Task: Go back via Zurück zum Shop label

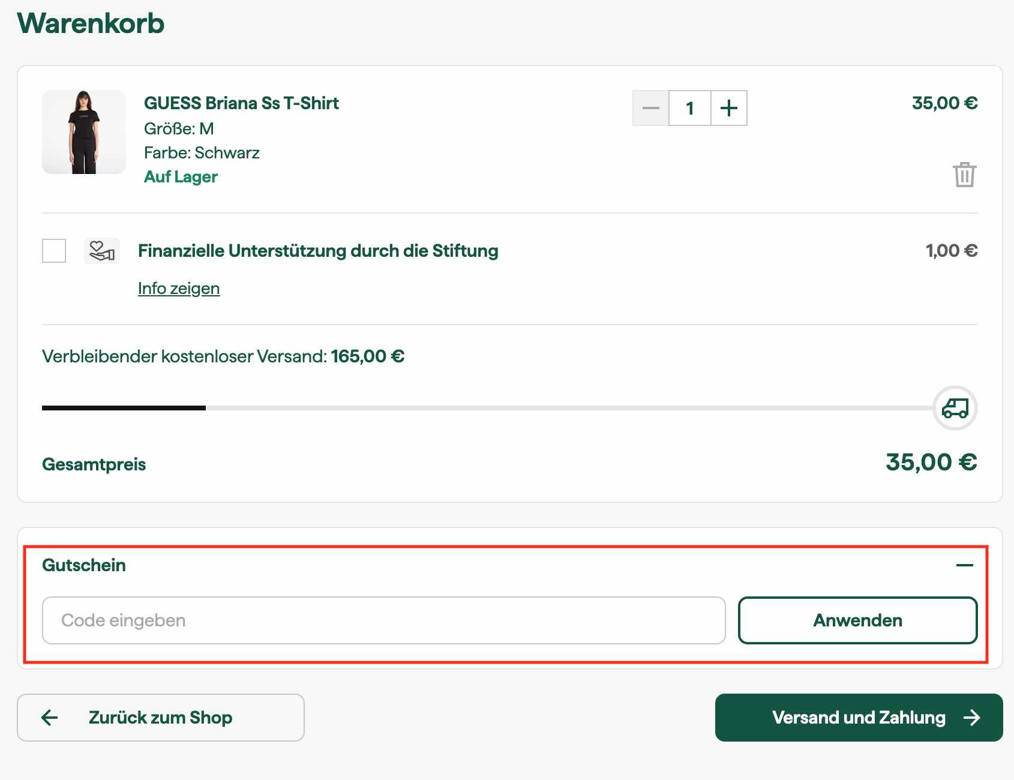Action: 160,718
